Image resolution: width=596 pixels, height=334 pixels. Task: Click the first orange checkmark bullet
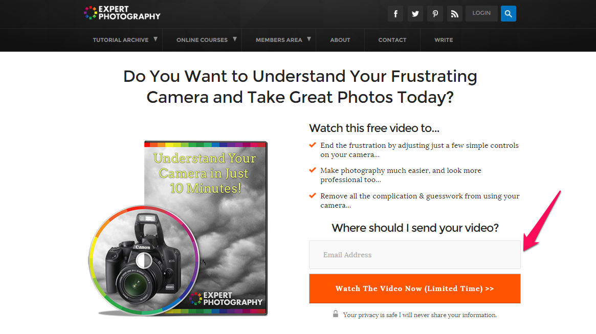click(x=313, y=145)
